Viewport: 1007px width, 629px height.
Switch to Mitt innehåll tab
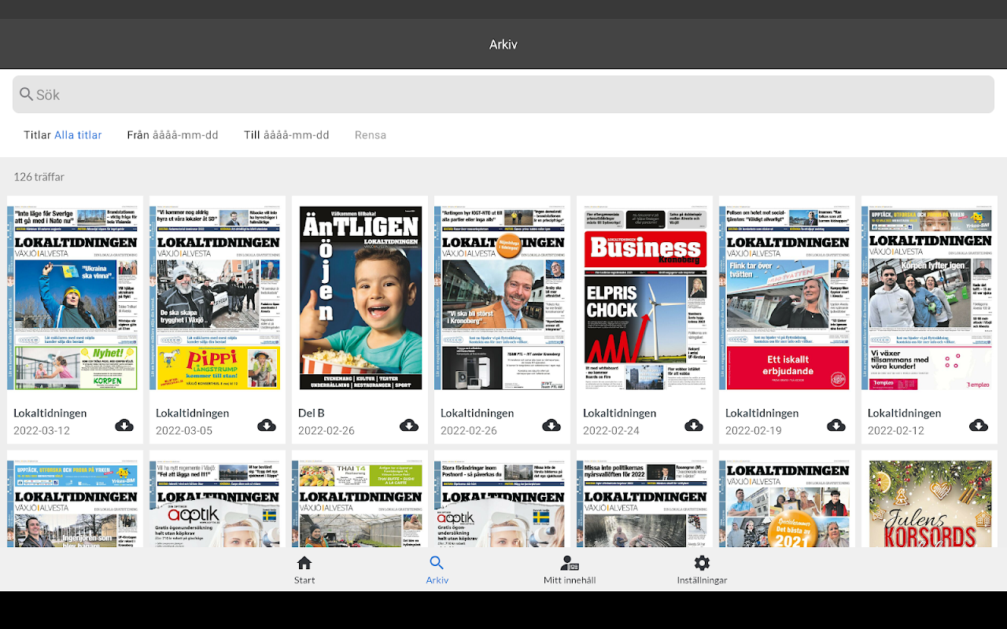[570, 570]
